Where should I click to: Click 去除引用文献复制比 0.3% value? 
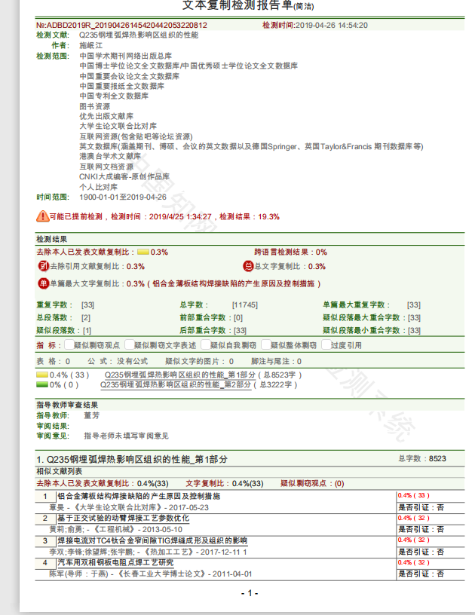136,266
